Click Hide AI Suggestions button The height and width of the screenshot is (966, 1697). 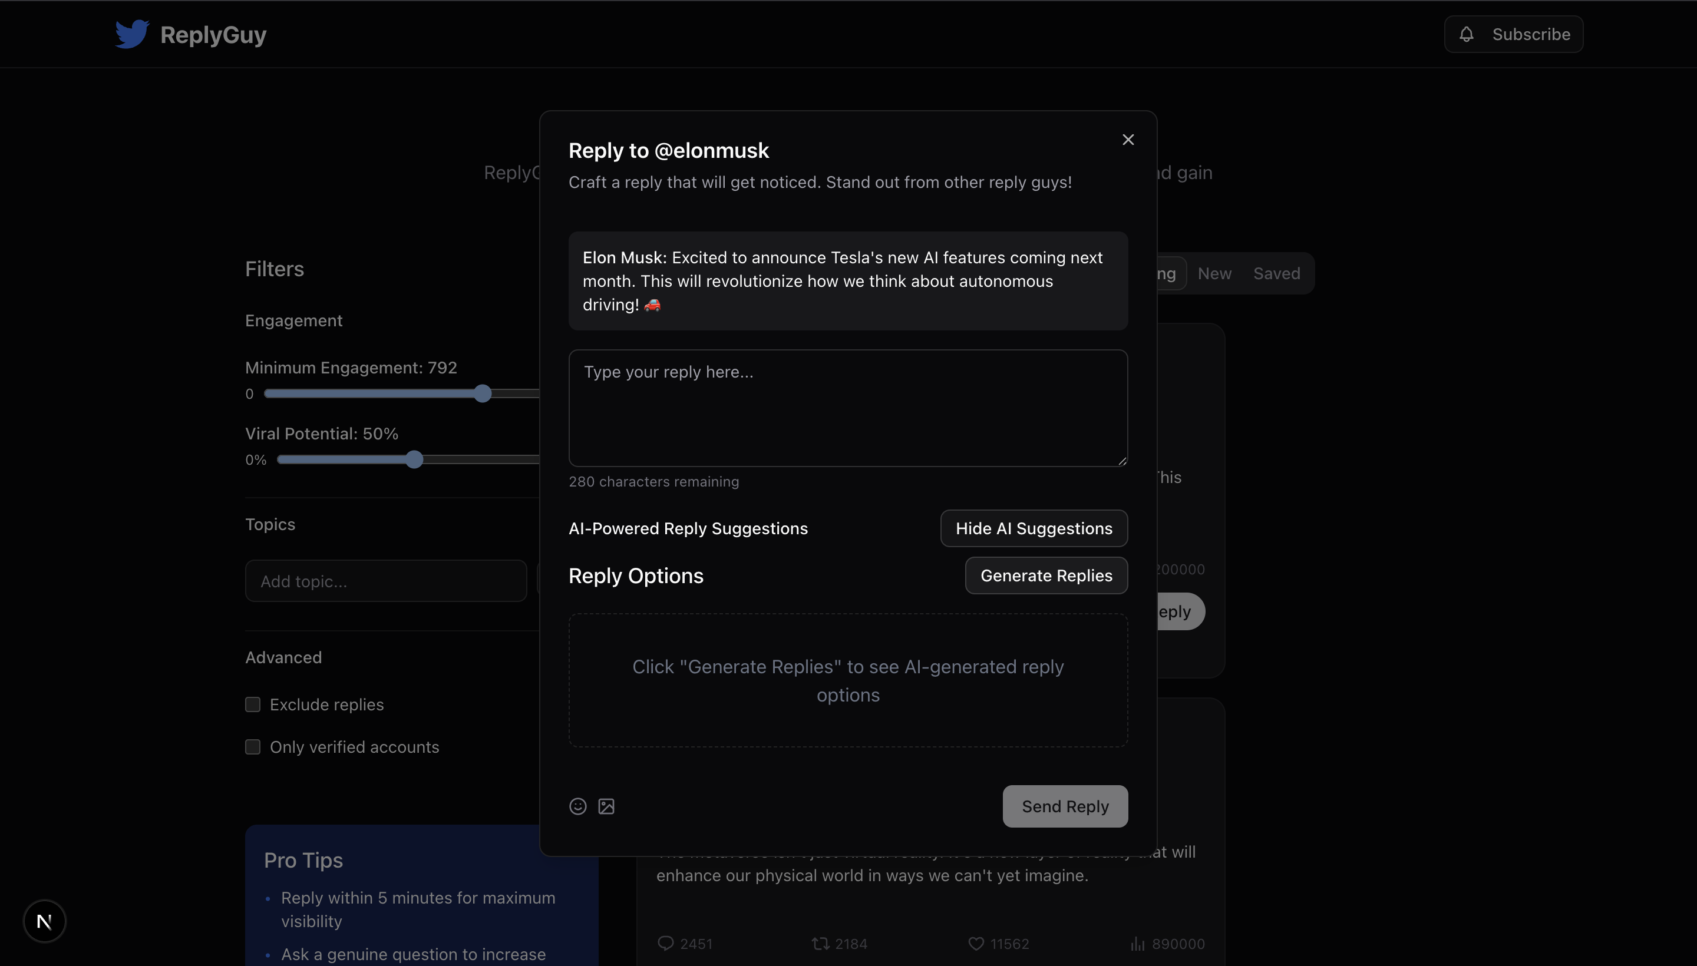[1034, 528]
